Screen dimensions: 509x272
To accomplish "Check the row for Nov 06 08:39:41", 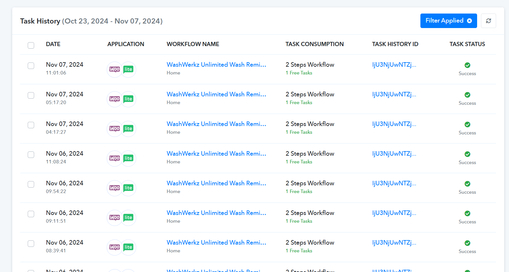I will [31, 244].
